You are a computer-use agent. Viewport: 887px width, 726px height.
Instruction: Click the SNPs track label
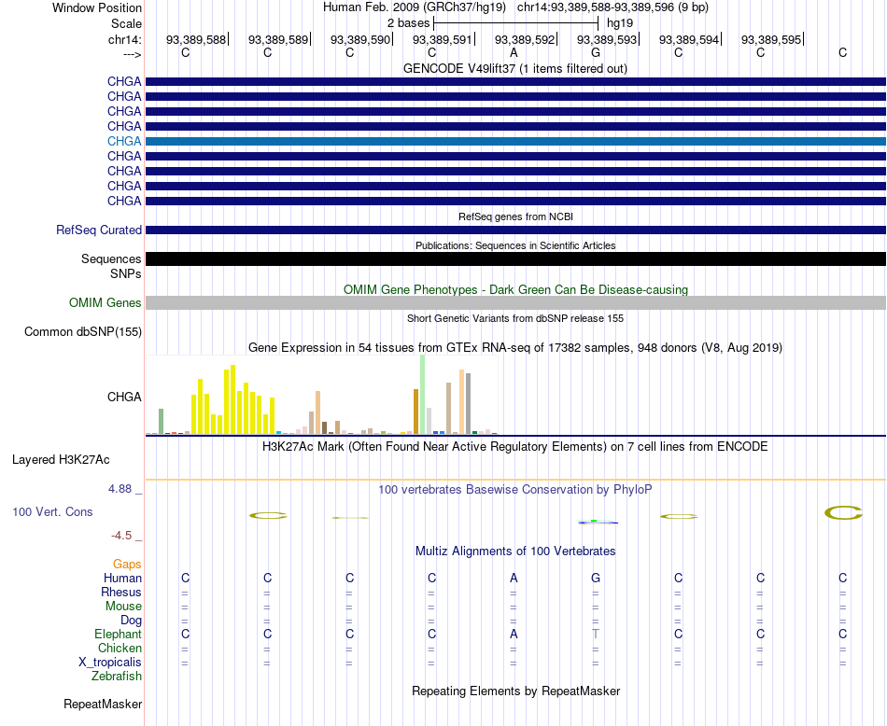(126, 273)
